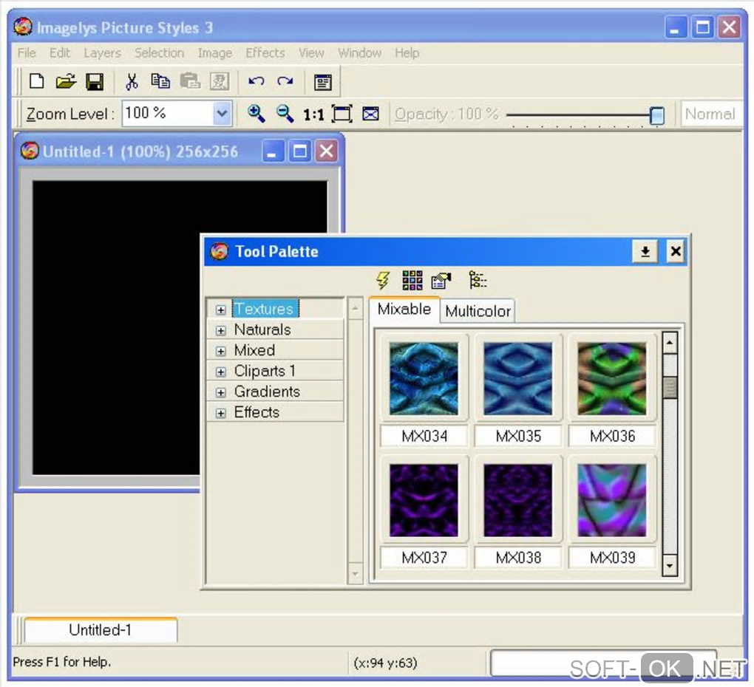Select the Gradients category label
This screenshot has height=687, width=754.
pos(267,392)
